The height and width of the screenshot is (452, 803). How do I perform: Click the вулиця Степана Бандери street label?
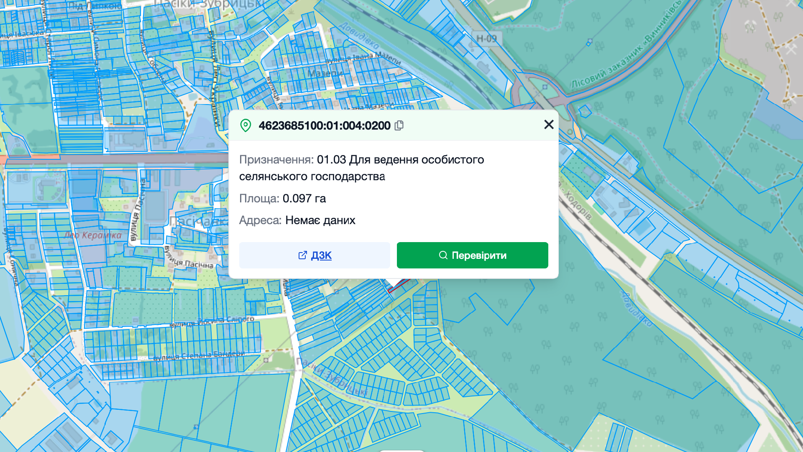coord(199,355)
